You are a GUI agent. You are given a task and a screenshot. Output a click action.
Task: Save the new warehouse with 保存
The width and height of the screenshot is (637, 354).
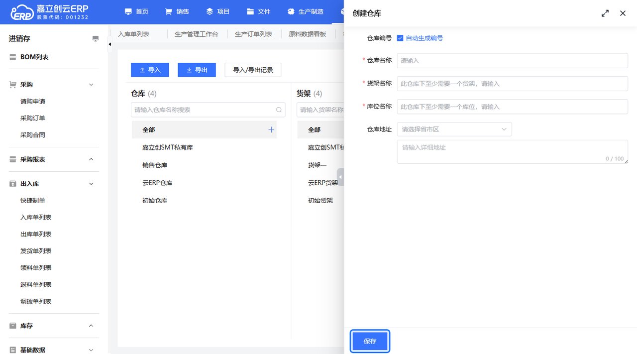pyautogui.click(x=370, y=342)
